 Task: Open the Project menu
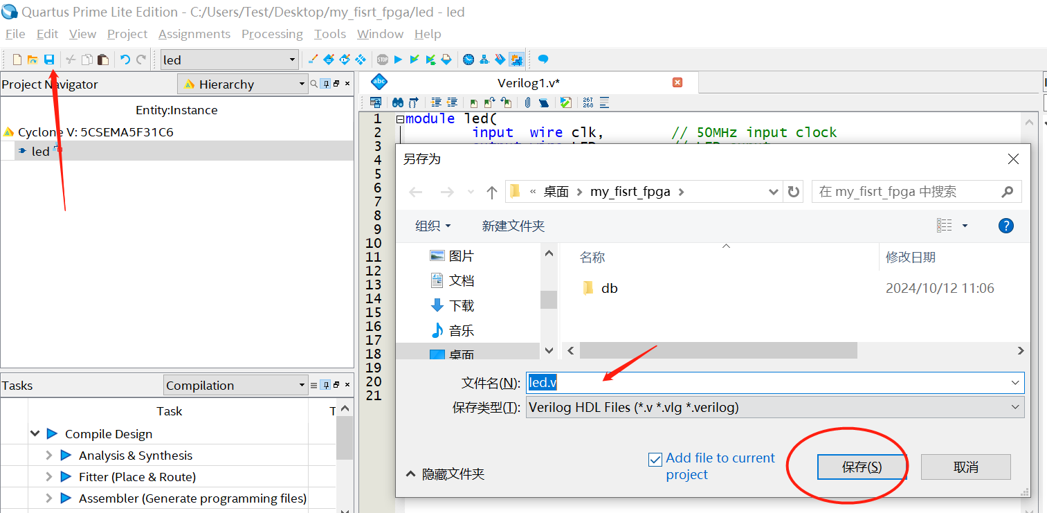tap(127, 34)
